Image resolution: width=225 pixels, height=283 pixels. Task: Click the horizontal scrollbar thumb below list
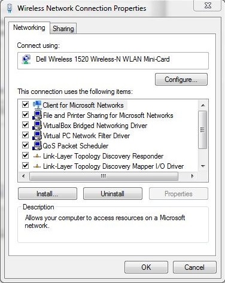[104, 177]
